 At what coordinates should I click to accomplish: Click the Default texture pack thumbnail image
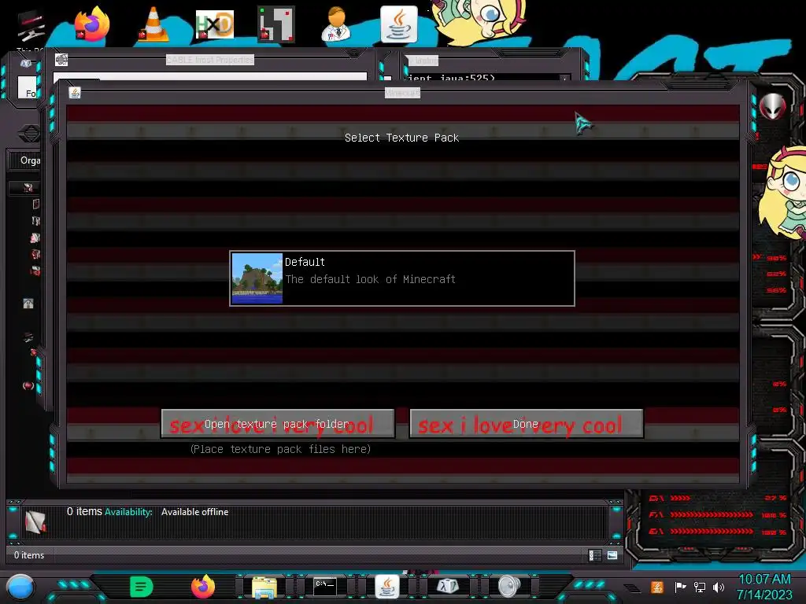pos(257,278)
